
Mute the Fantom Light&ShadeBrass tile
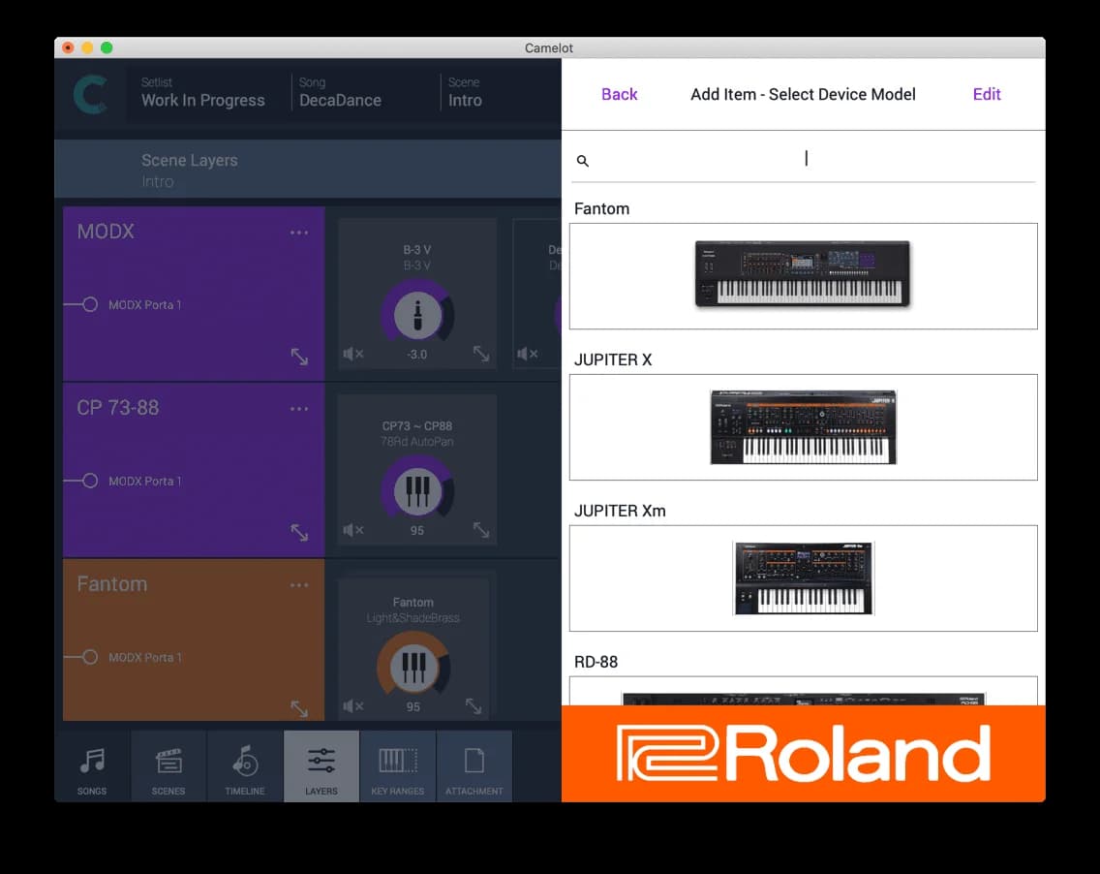pyautogui.click(x=353, y=707)
